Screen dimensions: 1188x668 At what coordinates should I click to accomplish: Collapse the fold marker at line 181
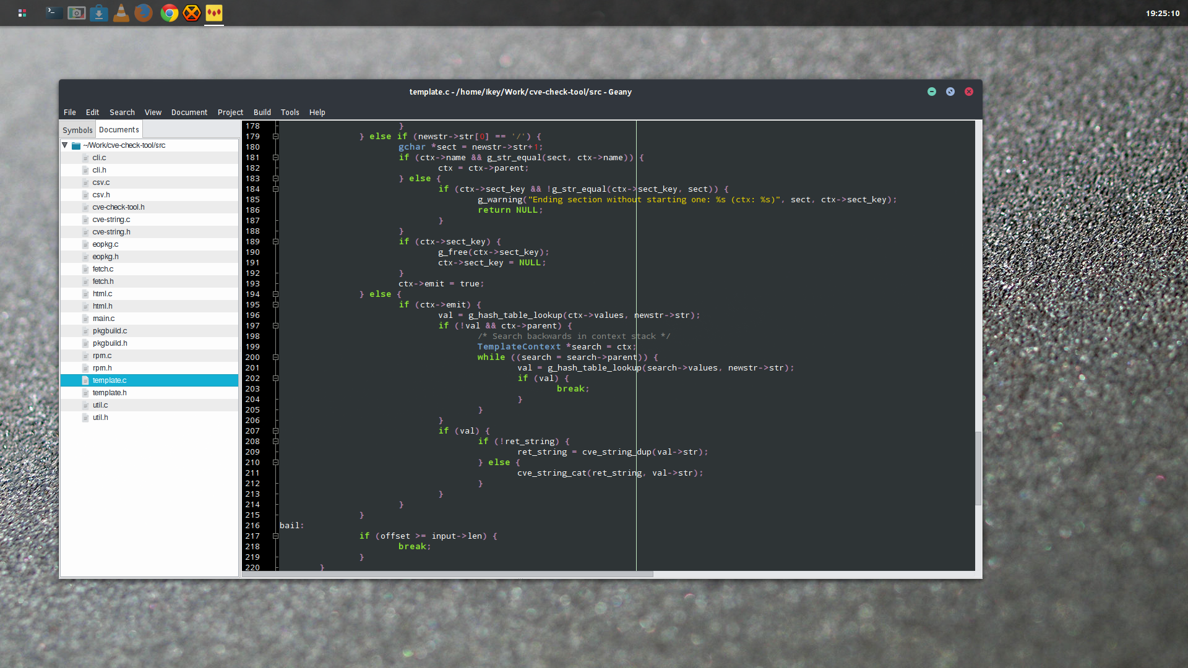coord(275,158)
